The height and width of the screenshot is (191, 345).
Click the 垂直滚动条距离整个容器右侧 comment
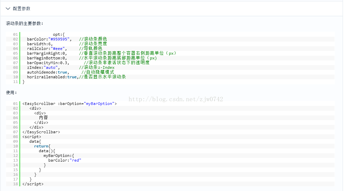click(x=127, y=53)
